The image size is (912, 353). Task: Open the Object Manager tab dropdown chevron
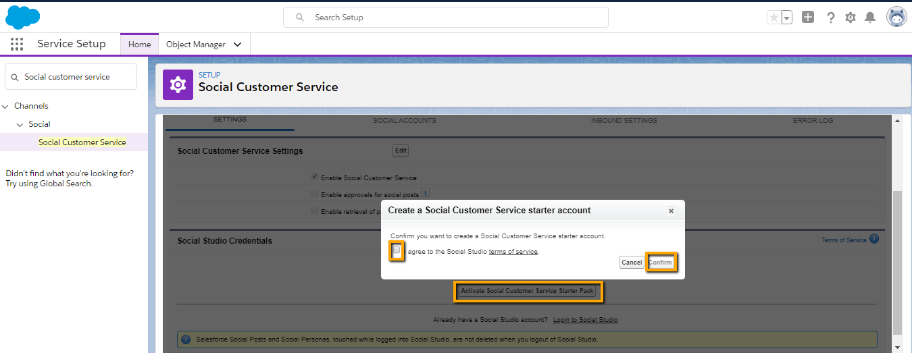pos(237,45)
